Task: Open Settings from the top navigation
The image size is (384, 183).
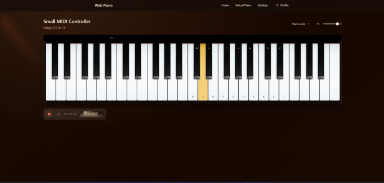Action: click(262, 6)
